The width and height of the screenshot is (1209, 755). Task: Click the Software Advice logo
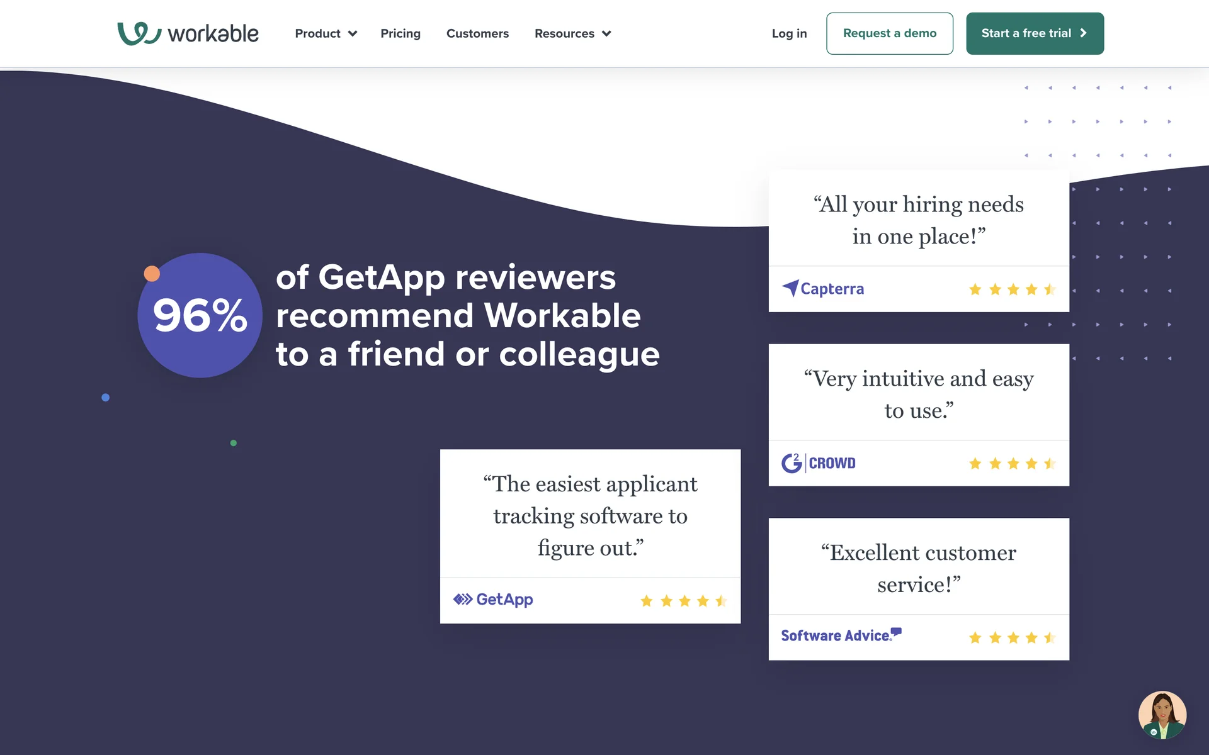point(841,635)
